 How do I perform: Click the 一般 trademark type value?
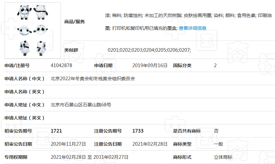(219, 144)
